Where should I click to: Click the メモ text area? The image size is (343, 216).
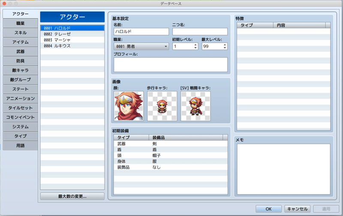pos(283,169)
